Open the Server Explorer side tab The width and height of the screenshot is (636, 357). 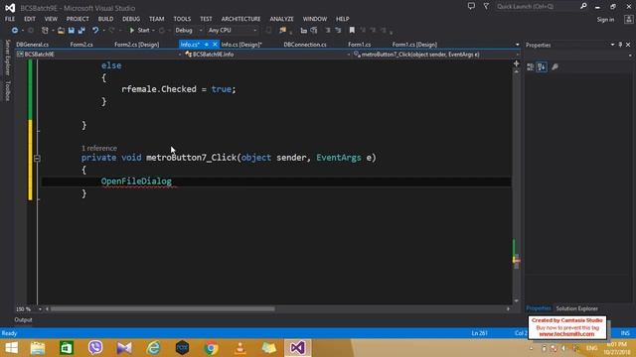tap(7, 58)
